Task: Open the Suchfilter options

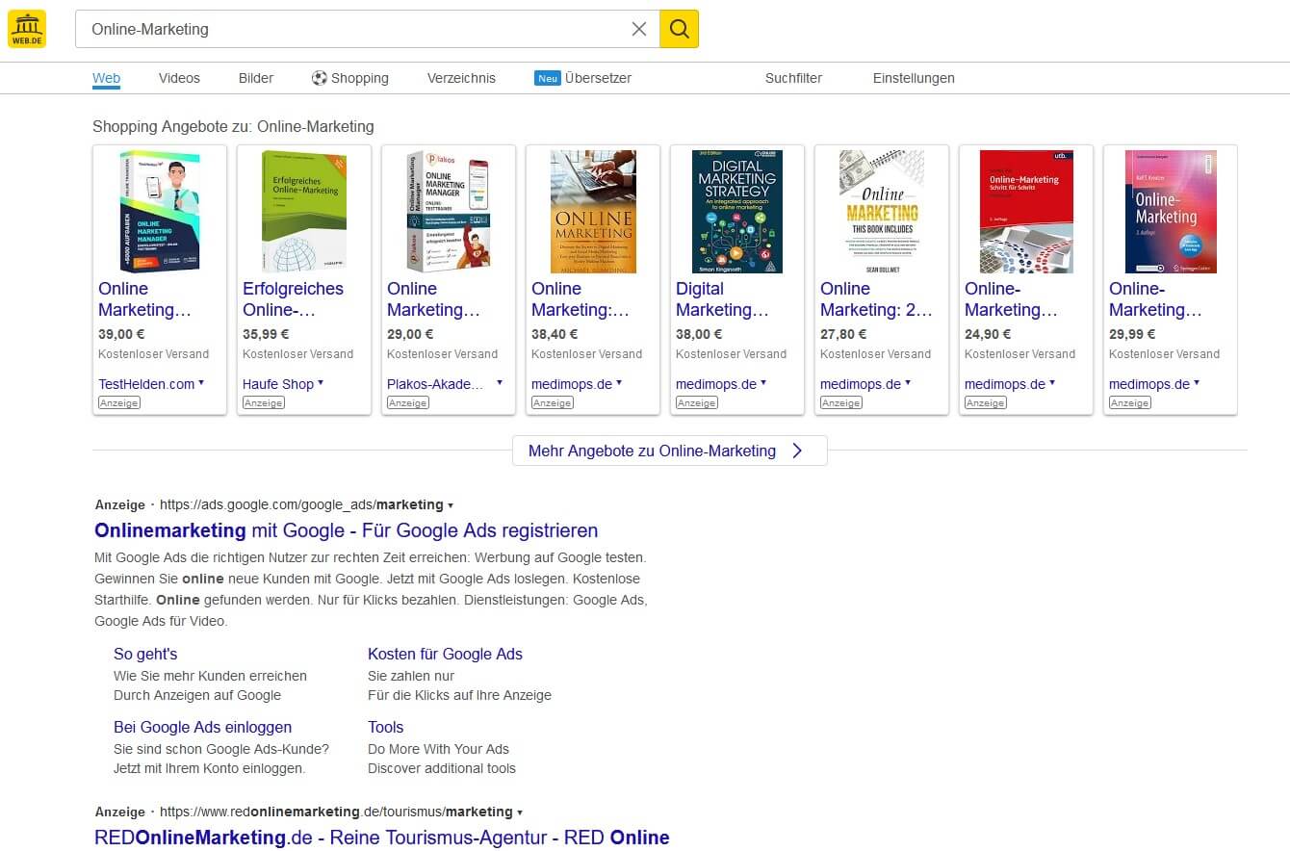Action: (x=793, y=78)
